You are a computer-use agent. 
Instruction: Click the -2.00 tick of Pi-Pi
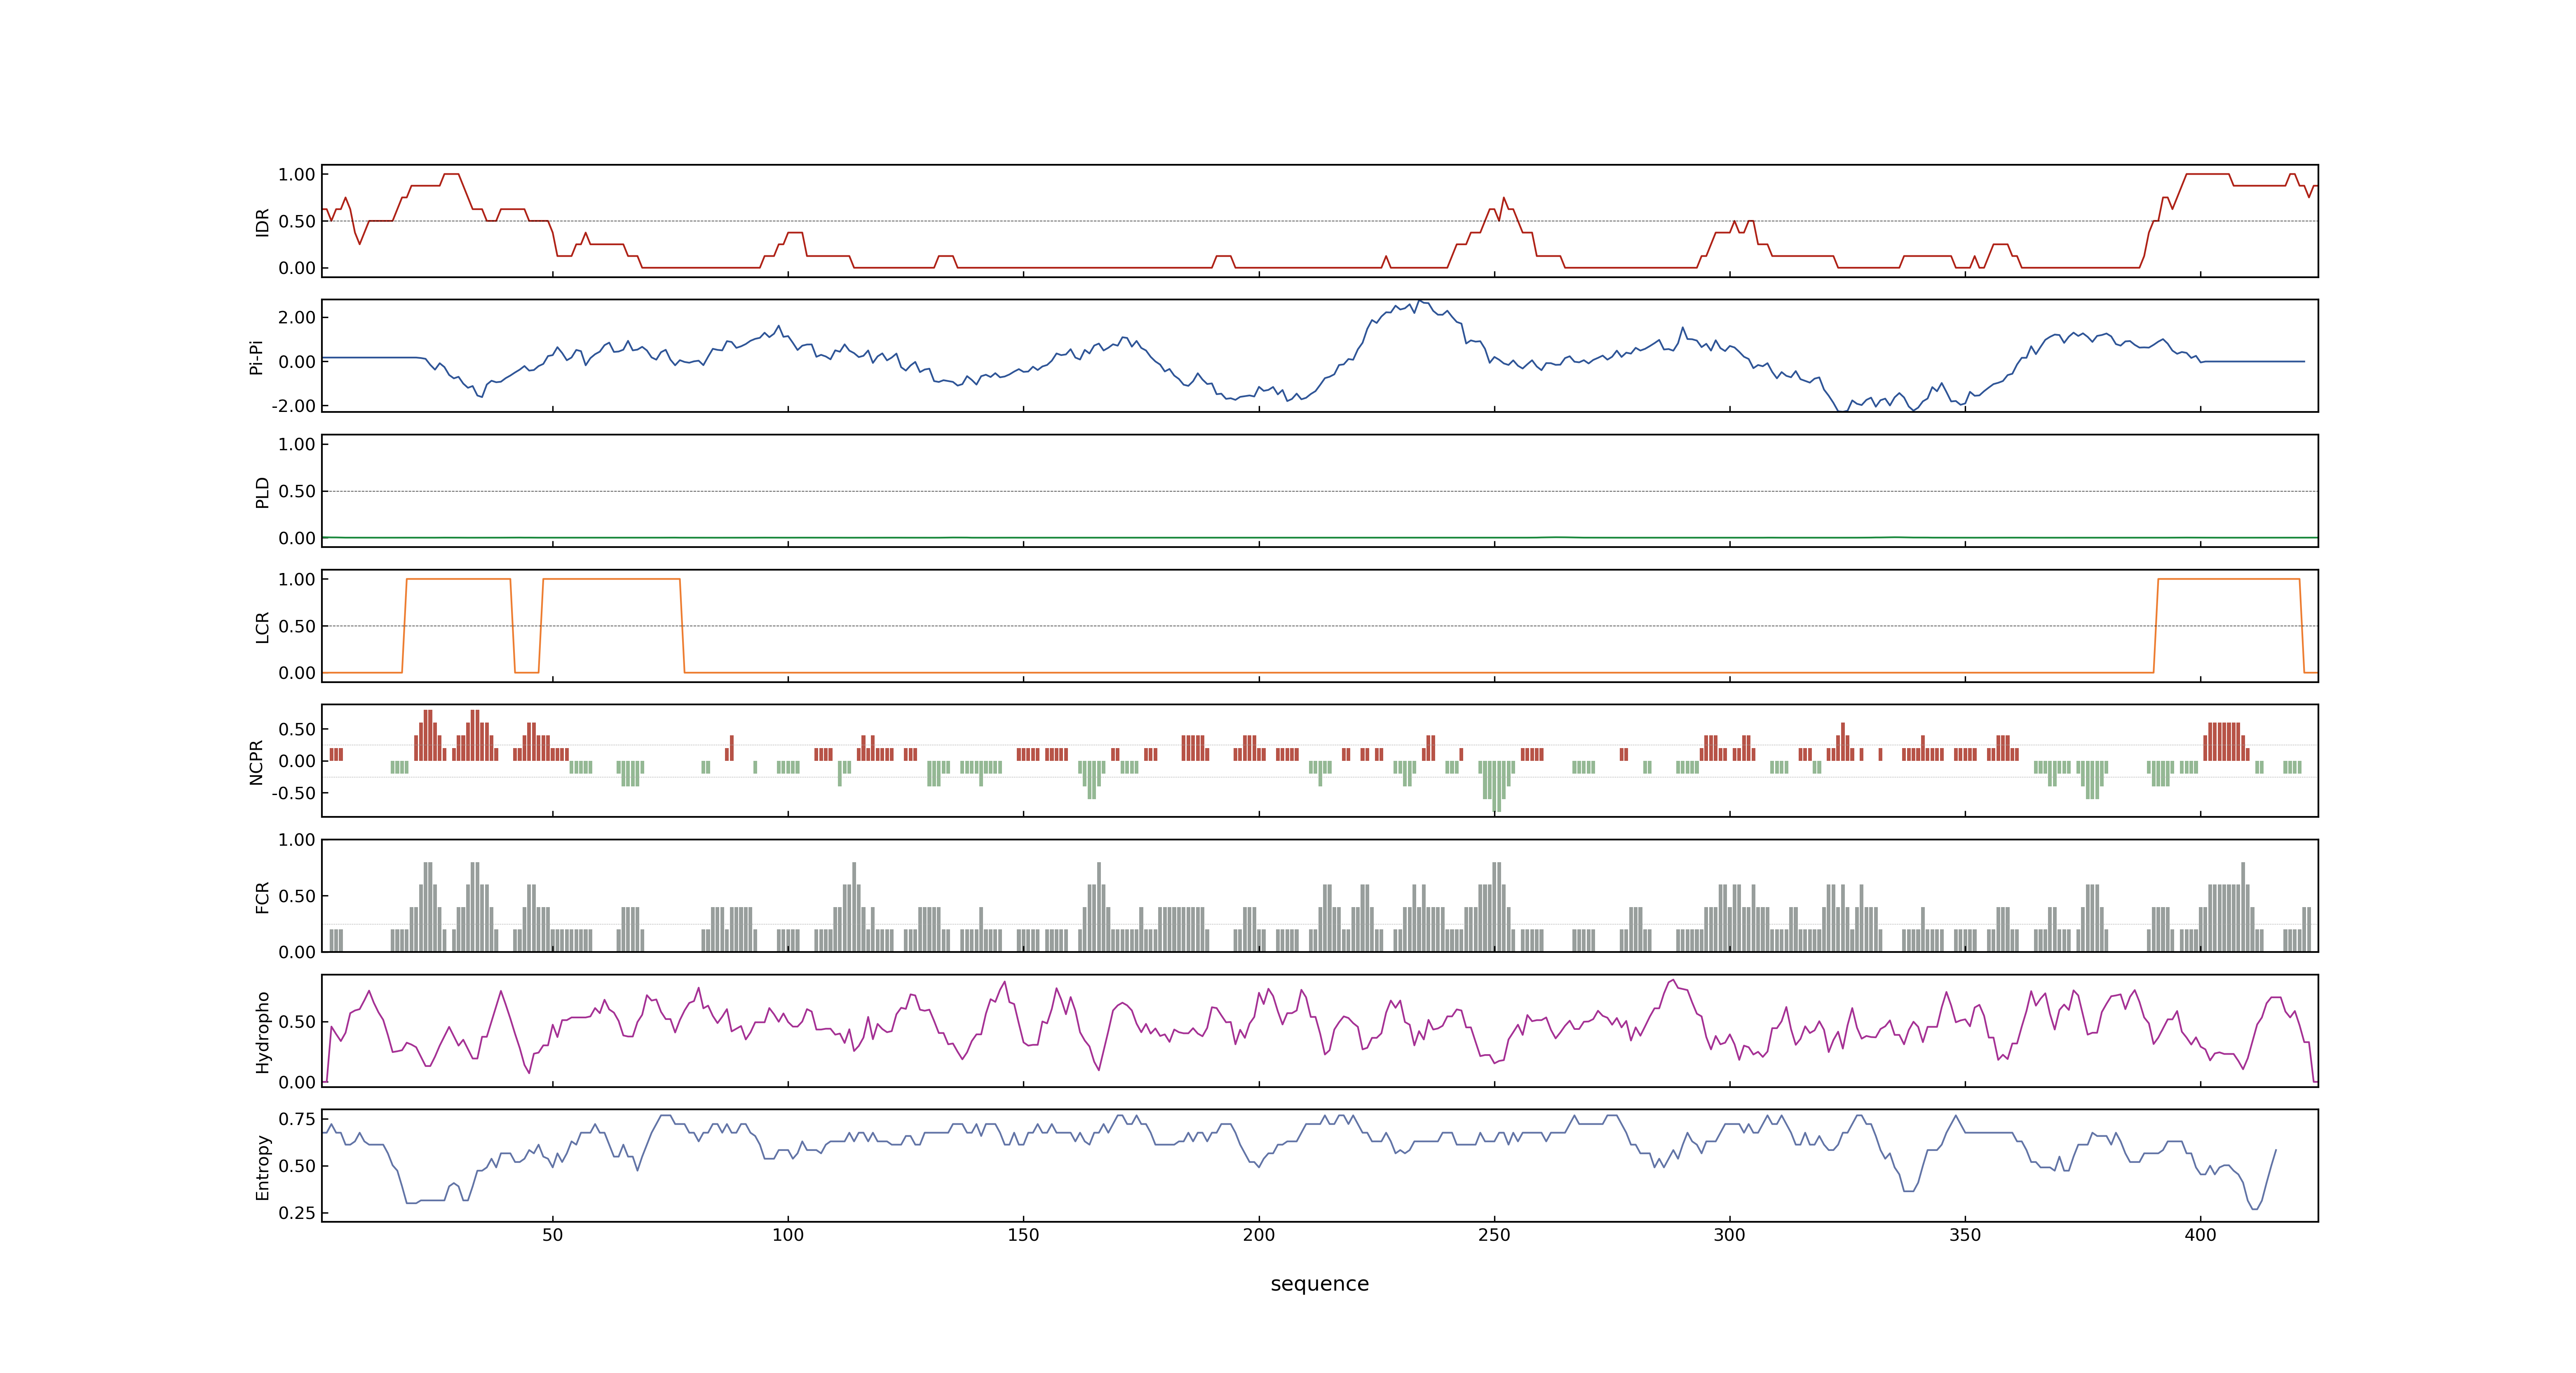point(293,406)
